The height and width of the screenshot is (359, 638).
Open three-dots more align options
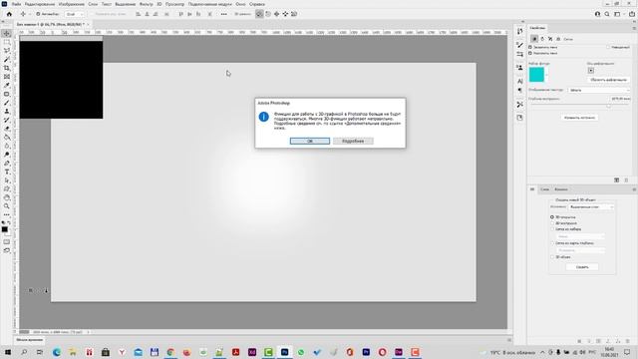[x=223, y=14]
